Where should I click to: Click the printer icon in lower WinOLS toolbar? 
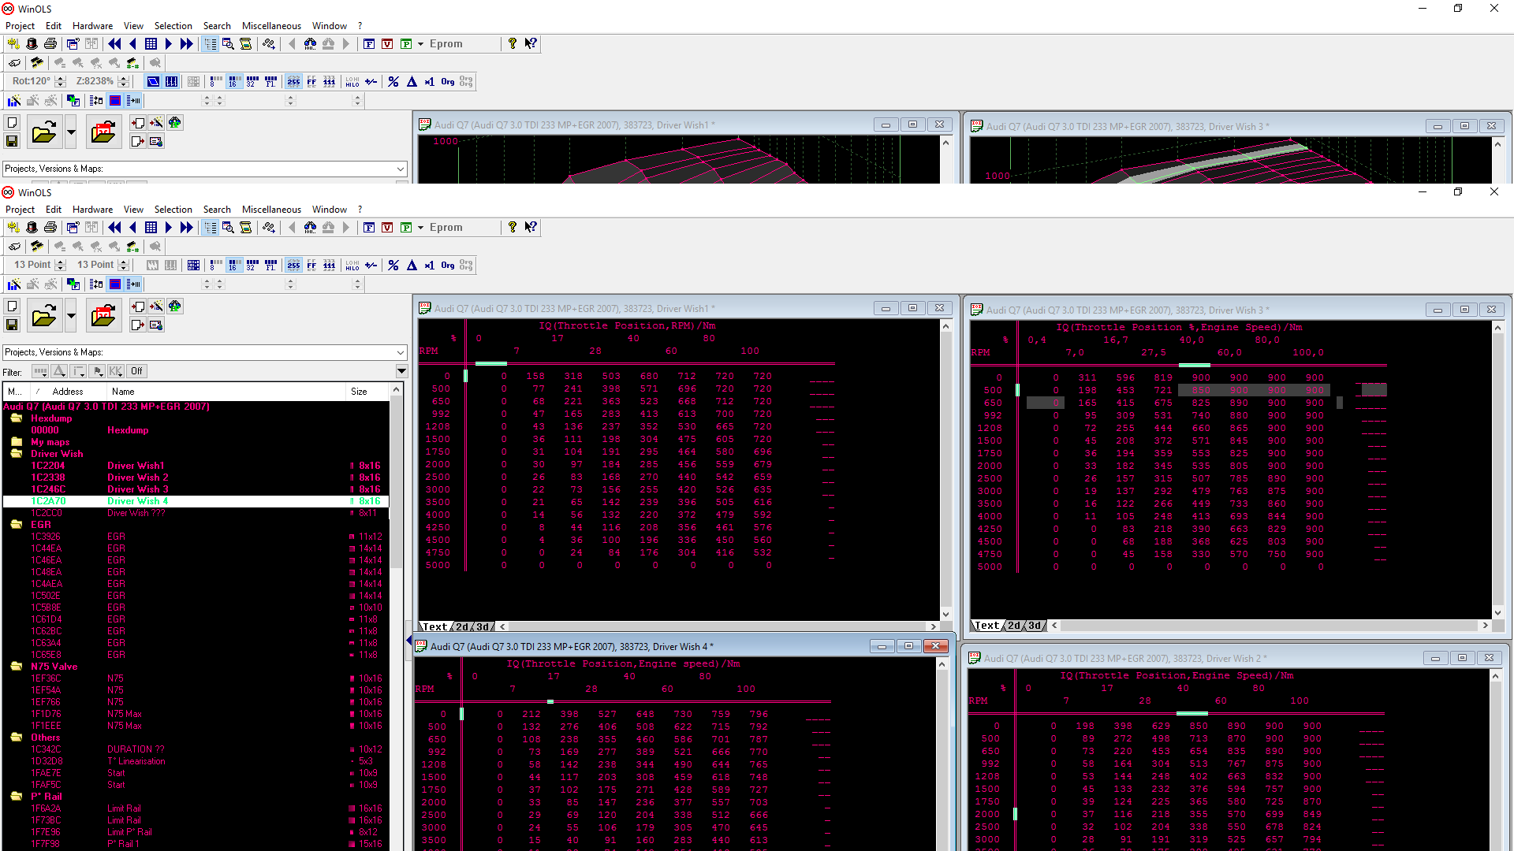pos(50,228)
